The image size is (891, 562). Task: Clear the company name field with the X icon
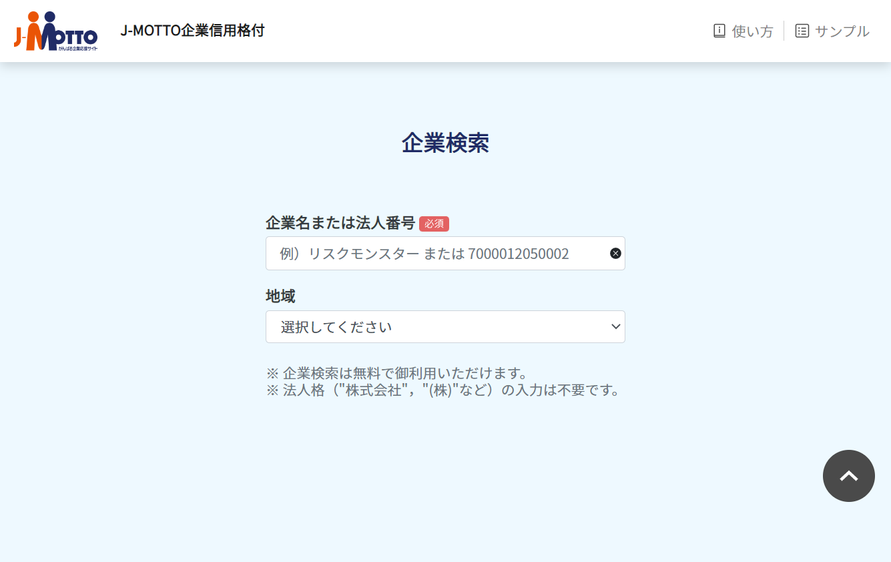tap(615, 253)
